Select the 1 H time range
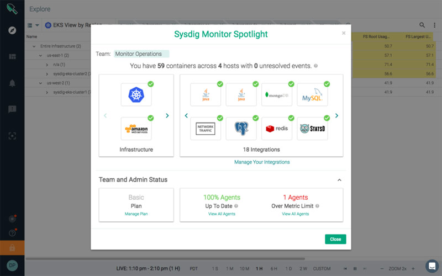 click(x=259, y=269)
